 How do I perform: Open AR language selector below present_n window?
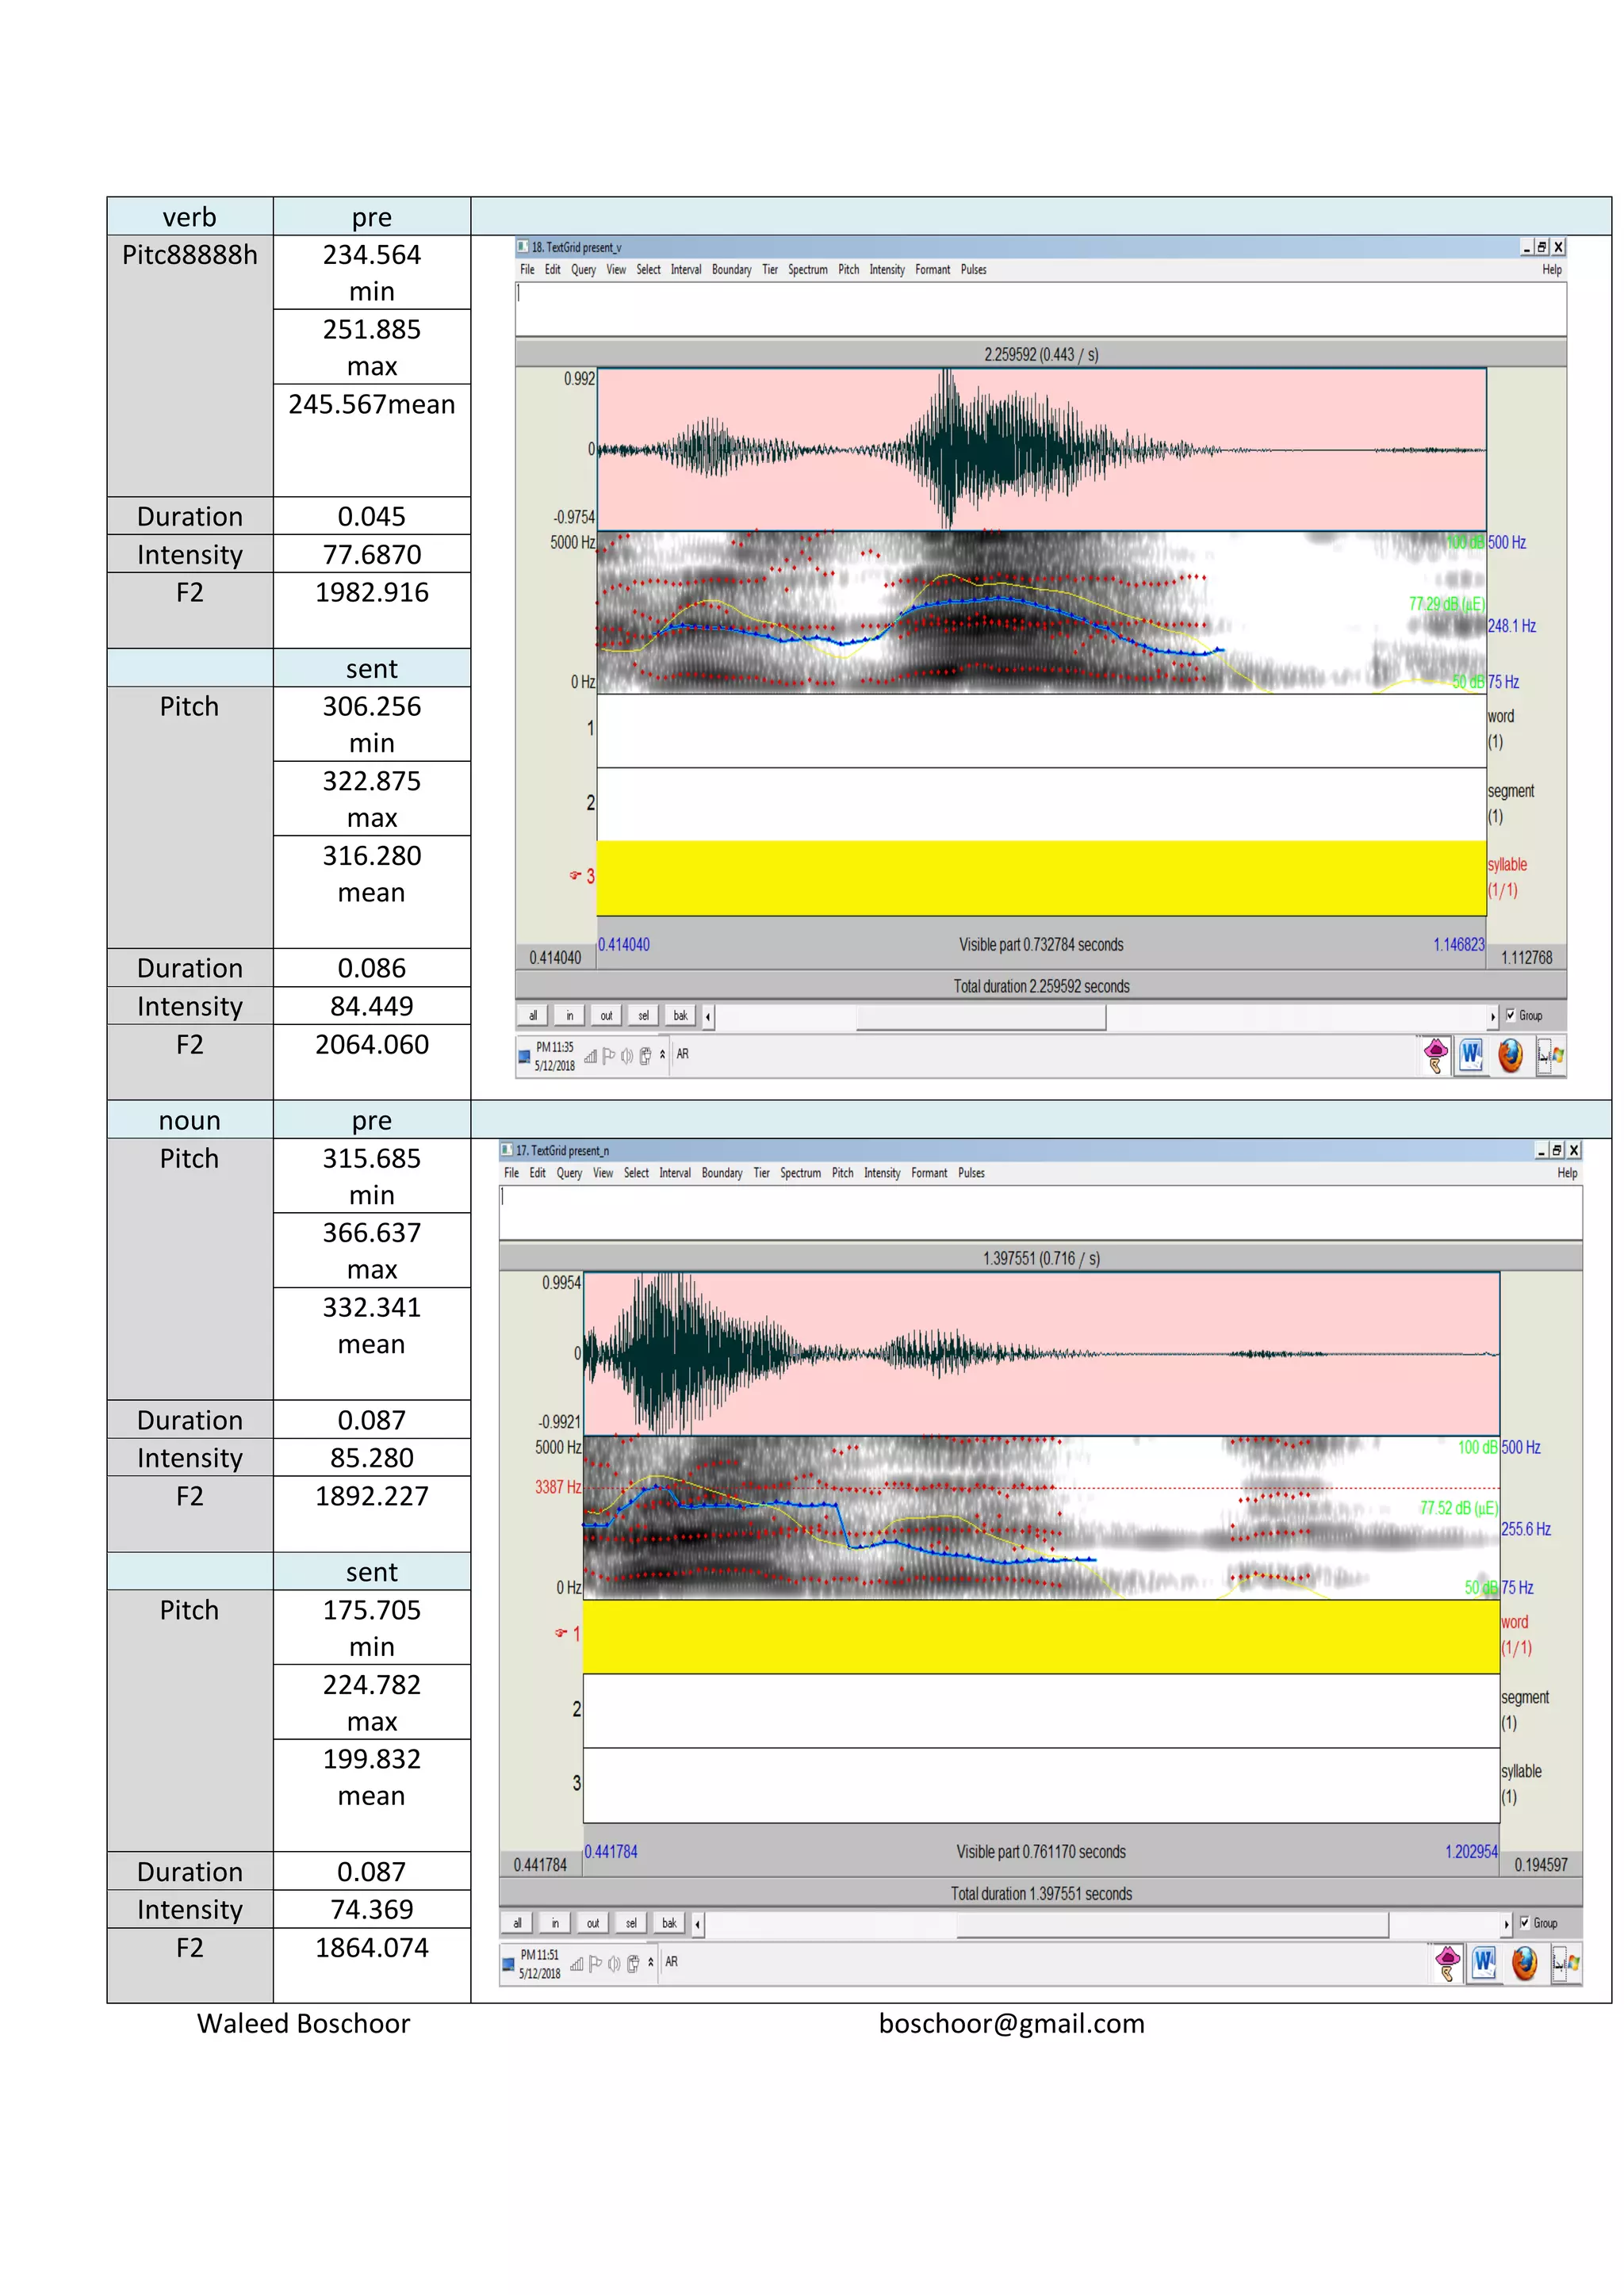click(672, 1961)
